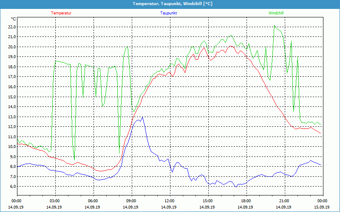Click the 20,0 value on y-axis
Viewport: 340px width, 212px height.
click(x=11, y=47)
